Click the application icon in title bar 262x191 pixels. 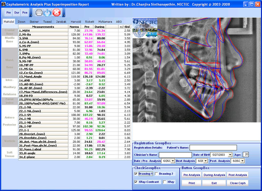click(3, 4)
